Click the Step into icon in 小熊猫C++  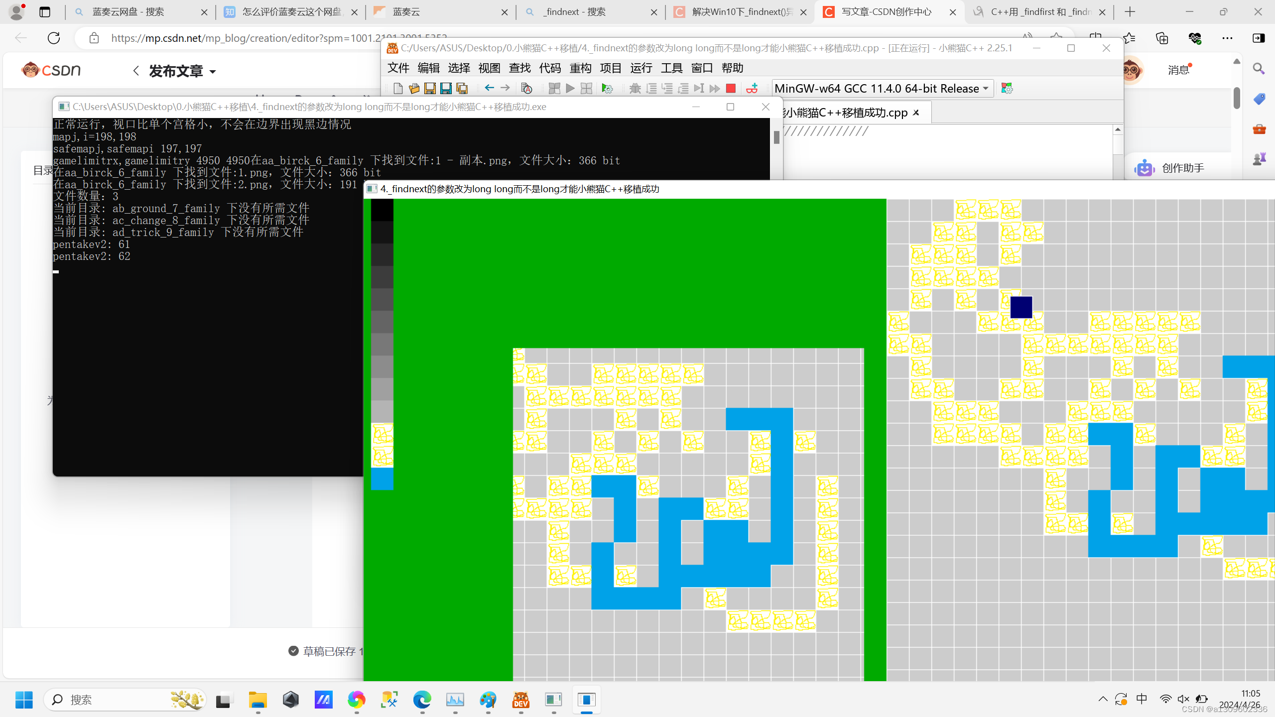(x=667, y=89)
